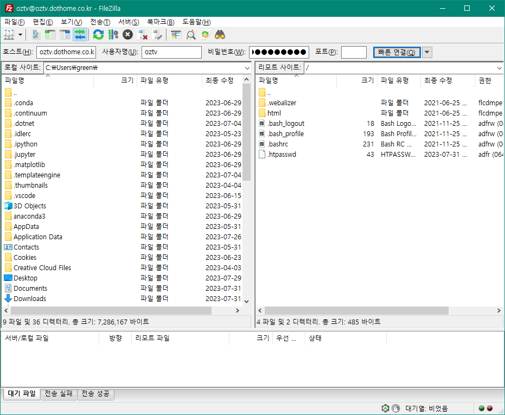The height and width of the screenshot is (415, 505).
Task: Select remote html folder icon
Action: (x=262, y=113)
